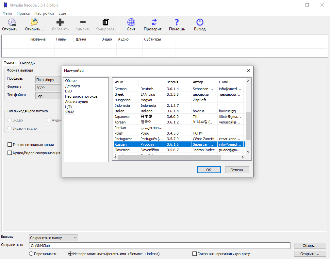Click the Отмена button
Screen dimensions: 330x259
[237, 170]
